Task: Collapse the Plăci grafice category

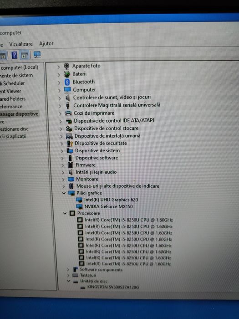Action: [64, 193]
